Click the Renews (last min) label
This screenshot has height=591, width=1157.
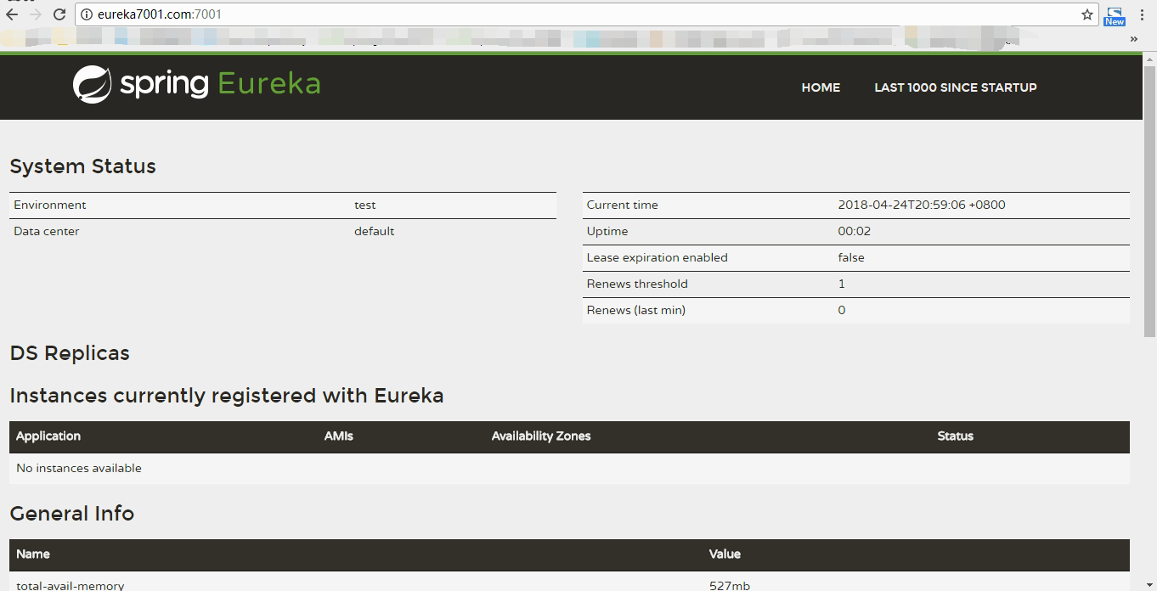click(636, 310)
